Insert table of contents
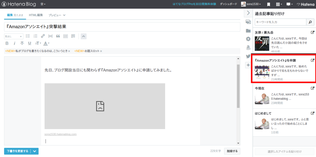The width and height of the screenshot is (316, 157). (x=65, y=36)
